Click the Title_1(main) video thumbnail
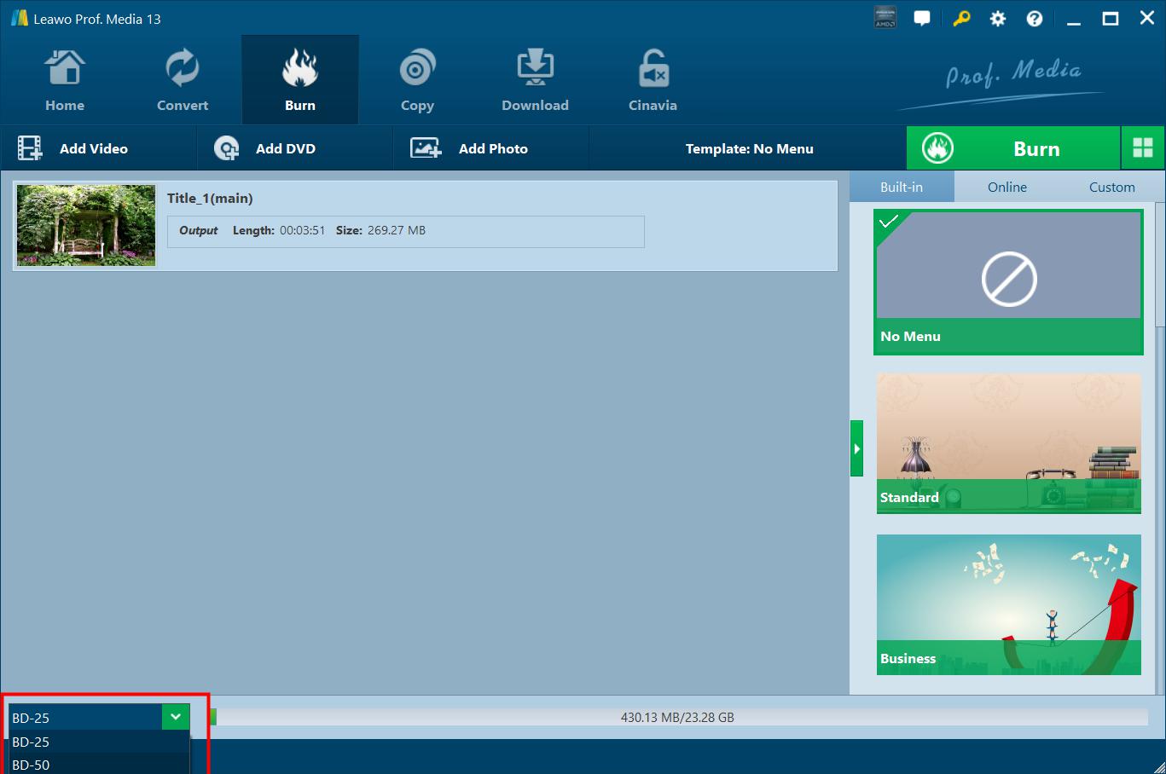 tap(86, 225)
